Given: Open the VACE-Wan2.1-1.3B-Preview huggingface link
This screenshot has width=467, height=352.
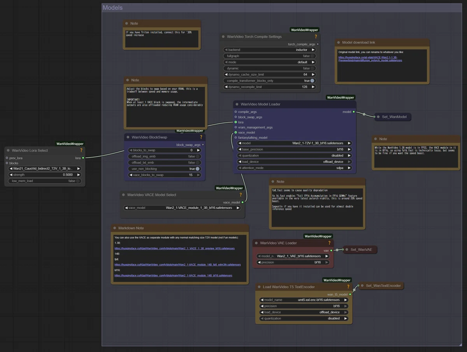Looking at the screenshot, I should click(x=370, y=59).
